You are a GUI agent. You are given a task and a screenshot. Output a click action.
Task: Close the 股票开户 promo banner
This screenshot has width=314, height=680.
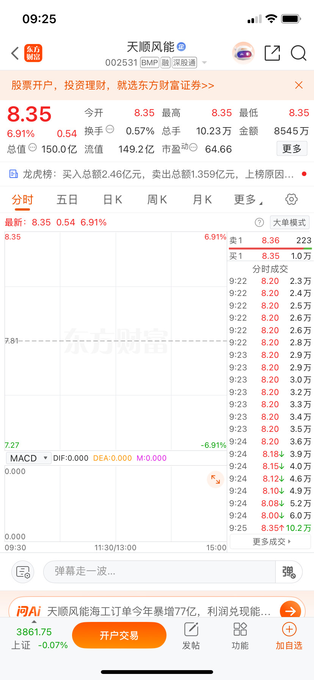pos(299,85)
